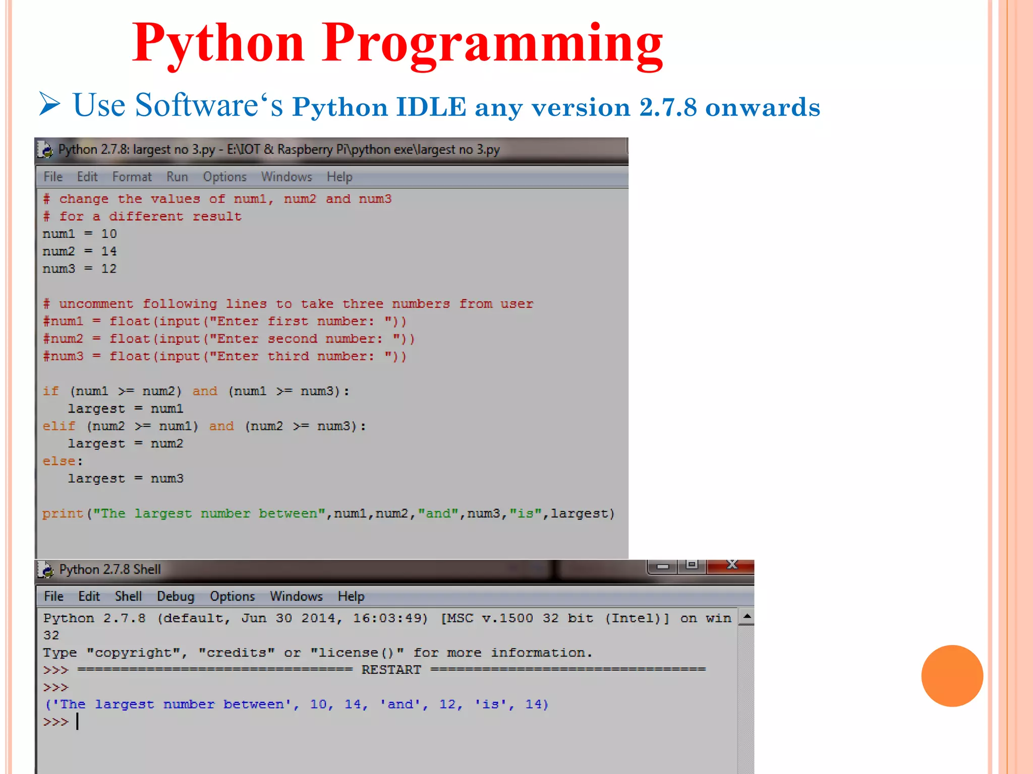Click comment '# change the values of num1'

[217, 199]
